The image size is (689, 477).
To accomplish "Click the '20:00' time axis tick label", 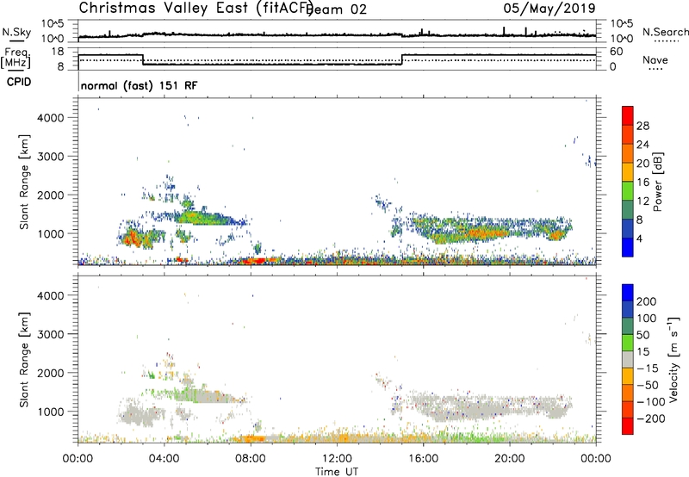I will coord(509,459).
